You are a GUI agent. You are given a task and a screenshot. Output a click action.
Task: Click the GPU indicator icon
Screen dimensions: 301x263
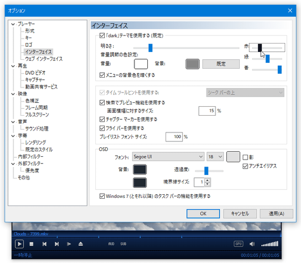tap(239, 244)
